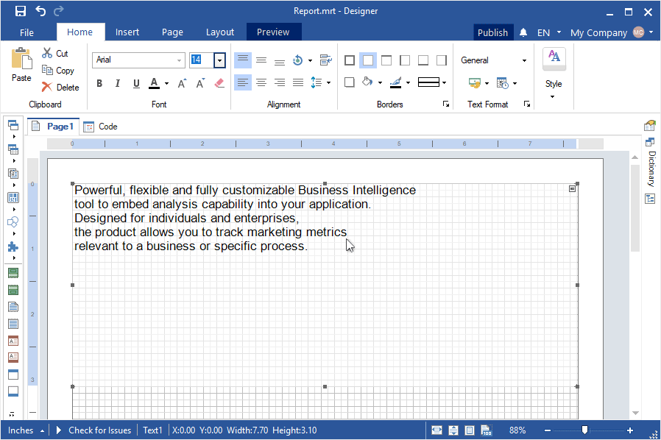Toggle the shadow border icon
This screenshot has height=440, width=661.
[350, 82]
